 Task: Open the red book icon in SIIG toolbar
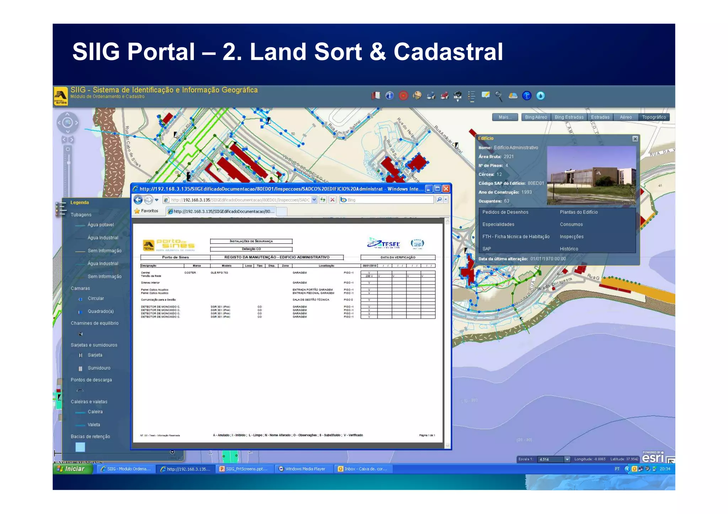tap(376, 96)
